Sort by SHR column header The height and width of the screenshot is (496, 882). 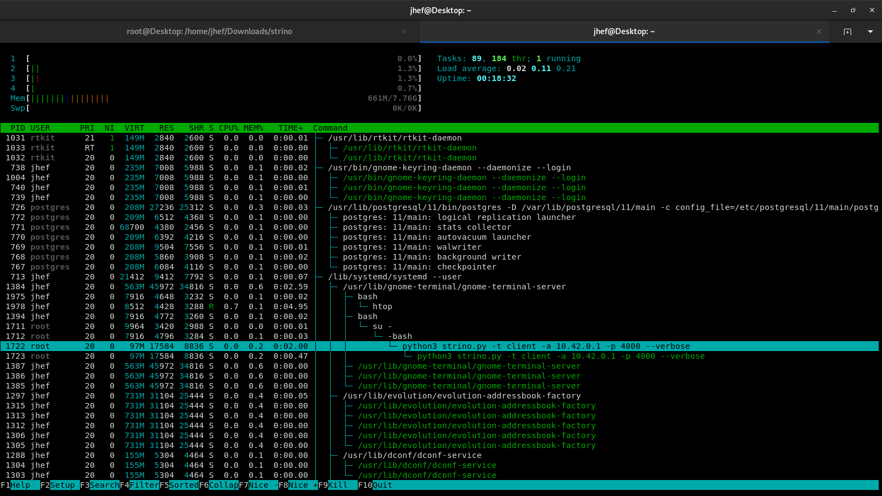tap(196, 128)
